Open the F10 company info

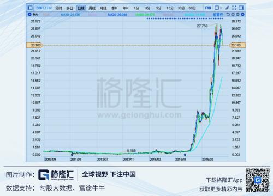pyautogui.click(x=208, y=8)
